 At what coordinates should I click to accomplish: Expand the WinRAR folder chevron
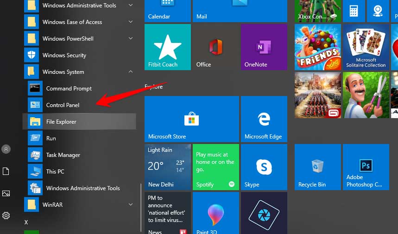pyautogui.click(x=131, y=204)
